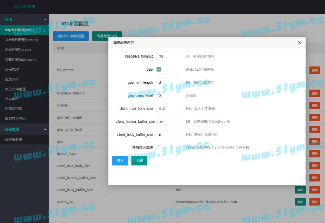Click 删除 for keepalive_timeout row
The image size is (325, 223).
point(315,93)
